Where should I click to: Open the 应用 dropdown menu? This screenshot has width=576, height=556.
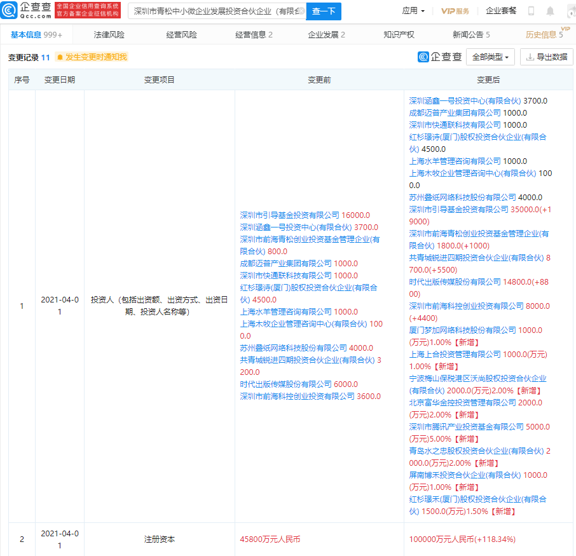tap(413, 11)
